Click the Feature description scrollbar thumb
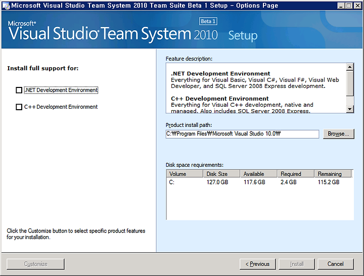364x276 pixels. [350, 83]
